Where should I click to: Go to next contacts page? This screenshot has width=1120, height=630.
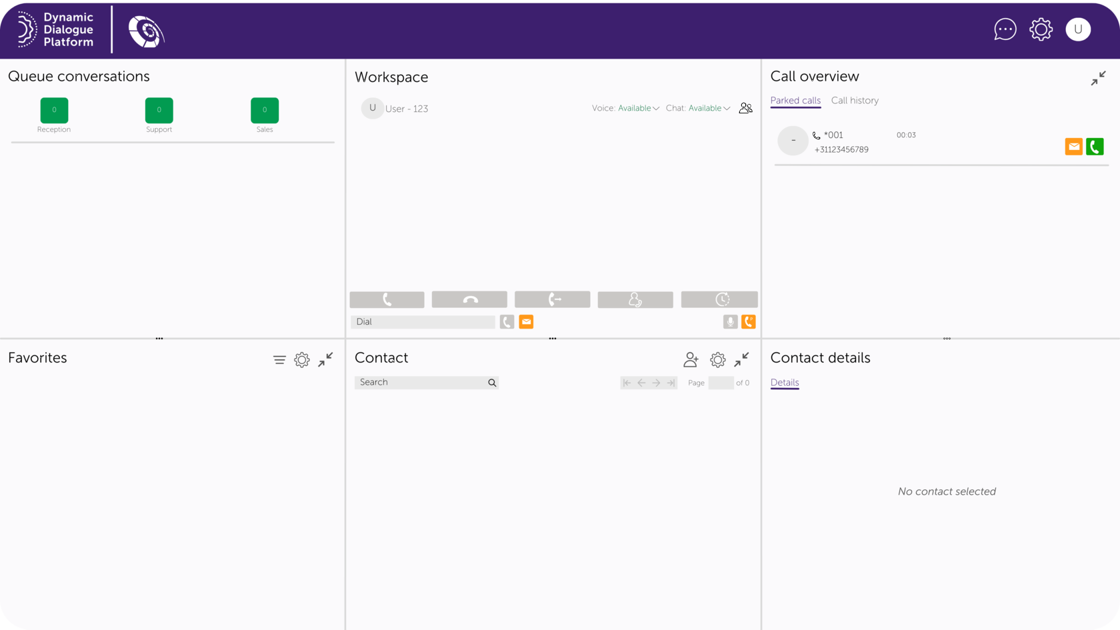point(656,383)
